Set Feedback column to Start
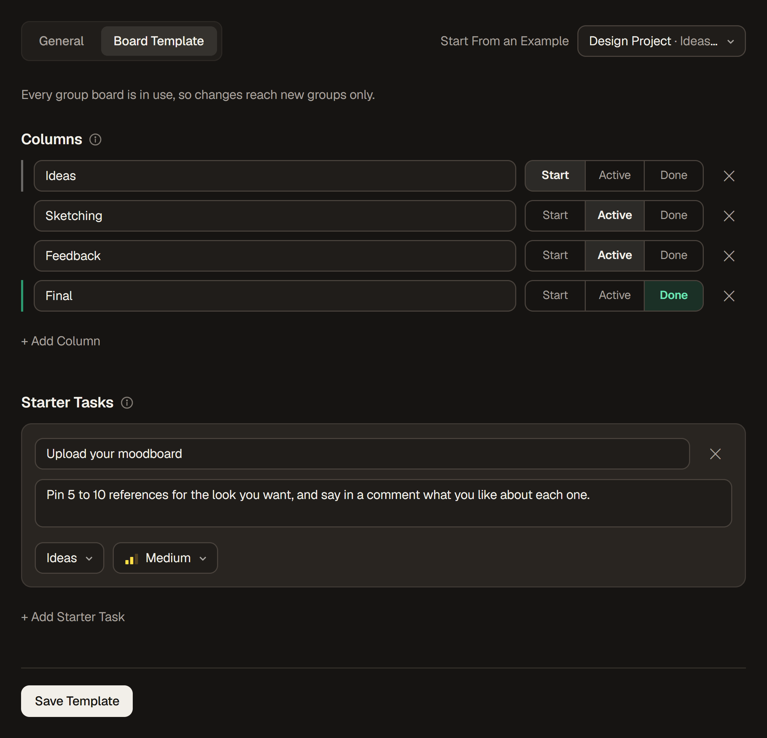The height and width of the screenshot is (738, 767). pyautogui.click(x=555, y=255)
